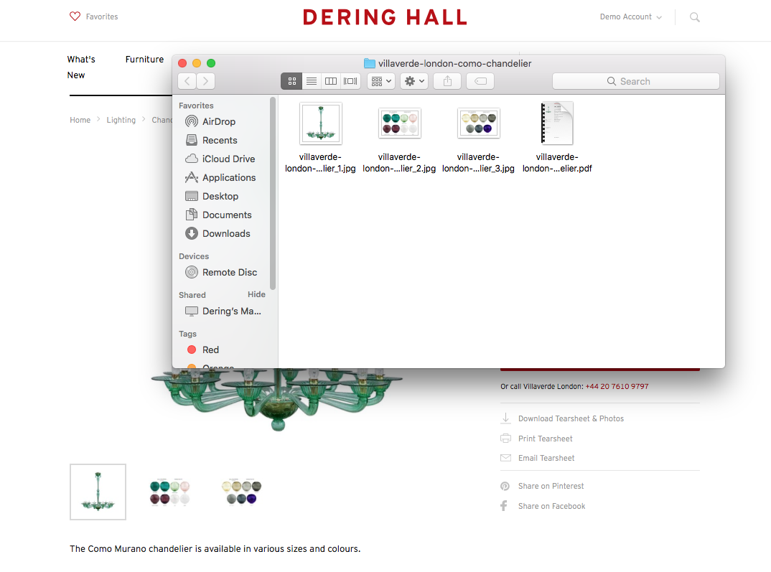Screen dimensions: 771x572
Task: Select the villaverde-london lier_1.jpg file
Action: click(x=320, y=138)
